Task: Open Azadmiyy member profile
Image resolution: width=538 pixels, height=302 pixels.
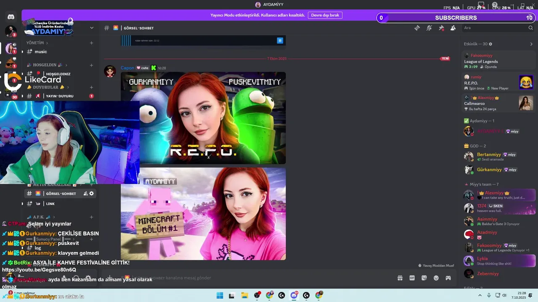Action: [x=499, y=234]
